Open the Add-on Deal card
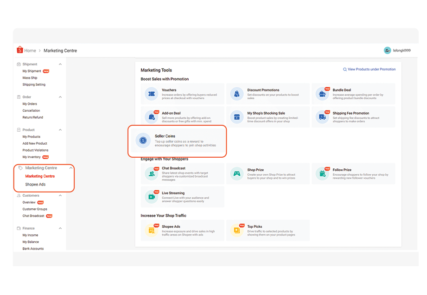The image size is (427, 295). coord(183,116)
